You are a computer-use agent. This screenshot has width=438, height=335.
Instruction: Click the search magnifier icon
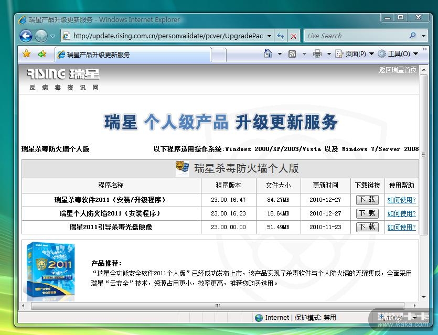pos(413,36)
